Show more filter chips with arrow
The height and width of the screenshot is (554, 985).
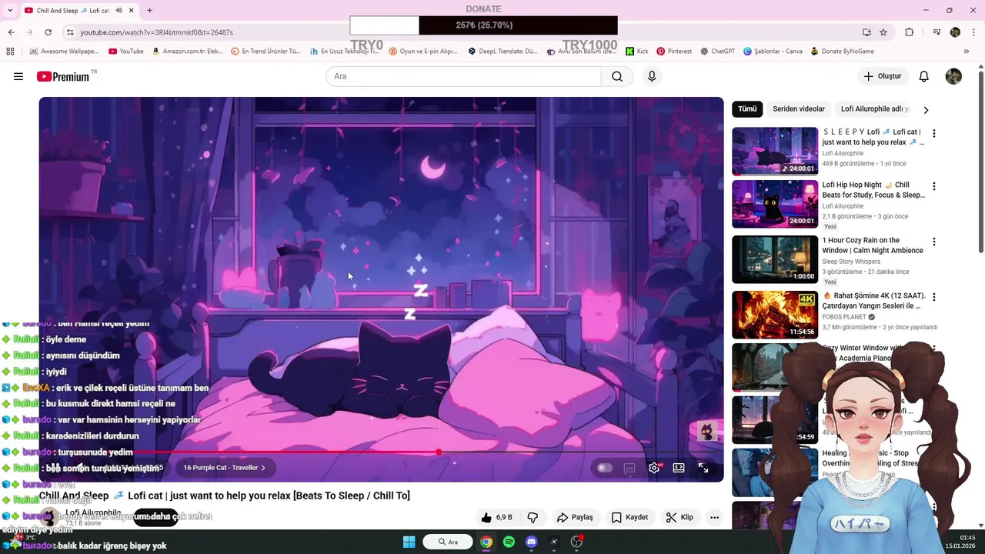tap(926, 109)
